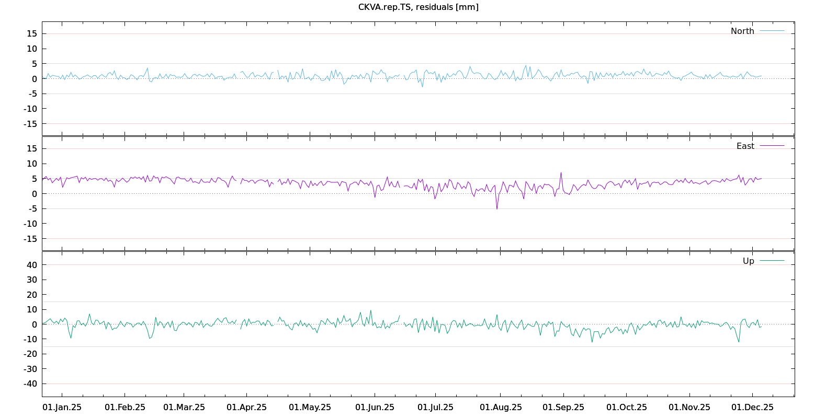Select the 01.Mar.25 date axis label

[x=184, y=407]
